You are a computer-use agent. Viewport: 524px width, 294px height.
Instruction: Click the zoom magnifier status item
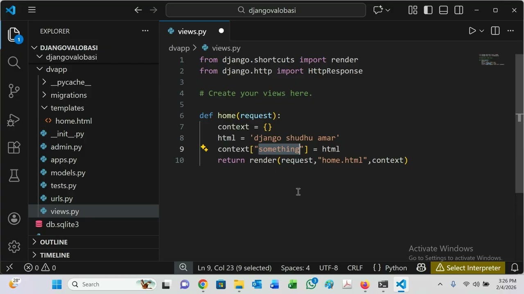(x=183, y=268)
